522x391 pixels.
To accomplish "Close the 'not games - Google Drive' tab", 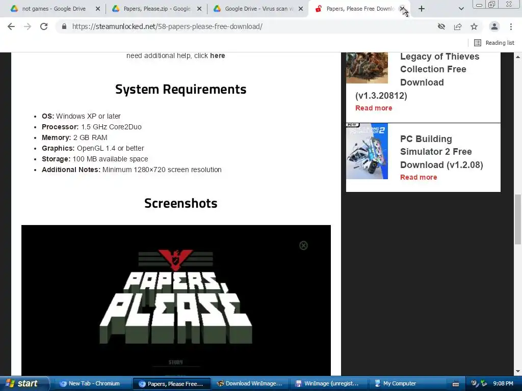I will [x=98, y=9].
